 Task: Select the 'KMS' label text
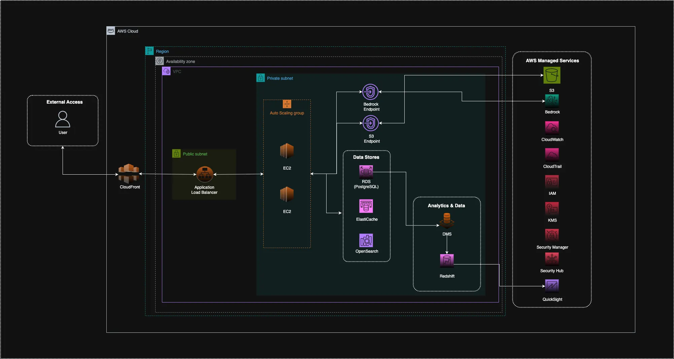click(x=552, y=220)
